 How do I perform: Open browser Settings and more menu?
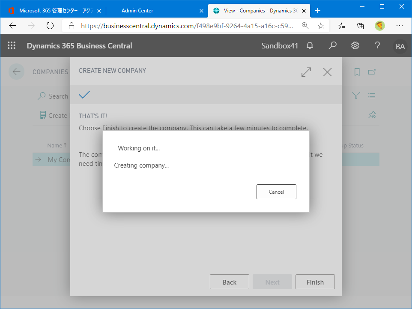(x=400, y=26)
